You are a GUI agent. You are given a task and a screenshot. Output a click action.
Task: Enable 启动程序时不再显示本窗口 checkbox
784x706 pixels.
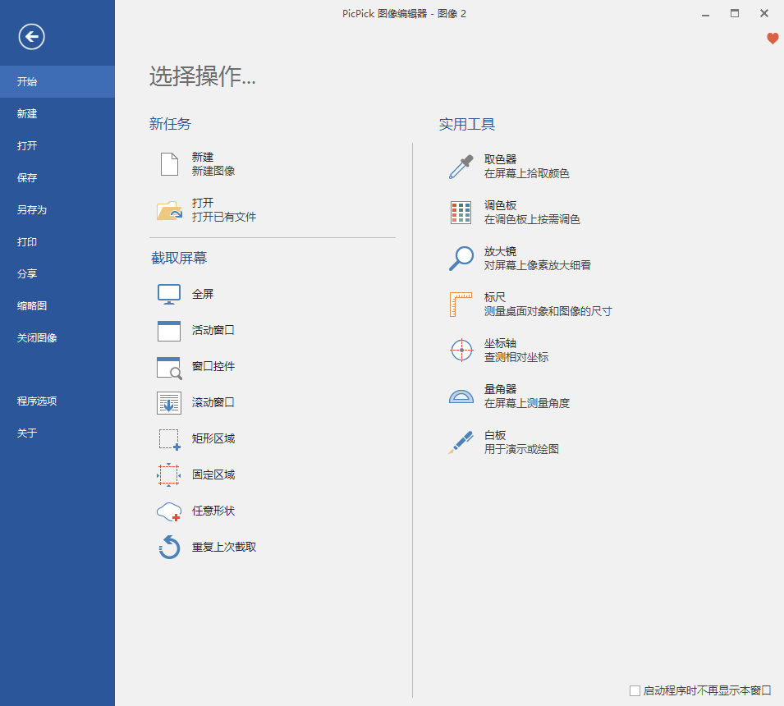point(635,691)
